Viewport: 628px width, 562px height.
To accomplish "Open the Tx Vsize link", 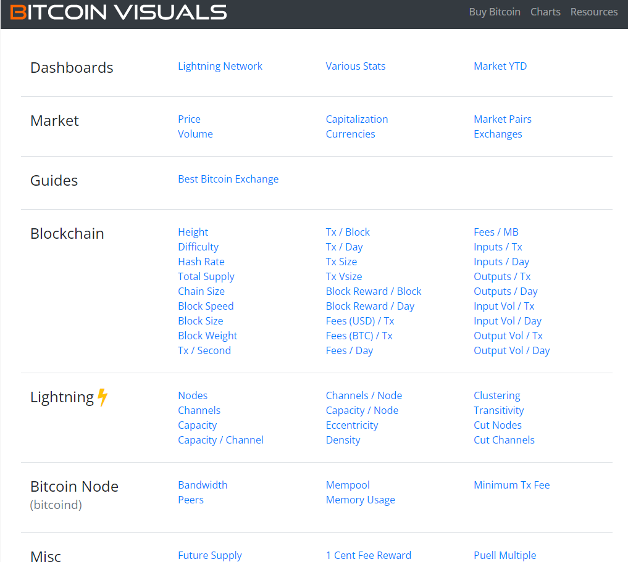I will [343, 276].
